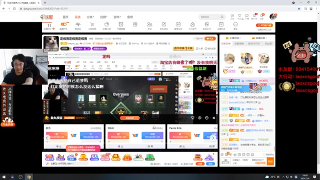This screenshot has height=180, width=320.
Task: Open viewing history clock icon
Action: click(232, 15)
